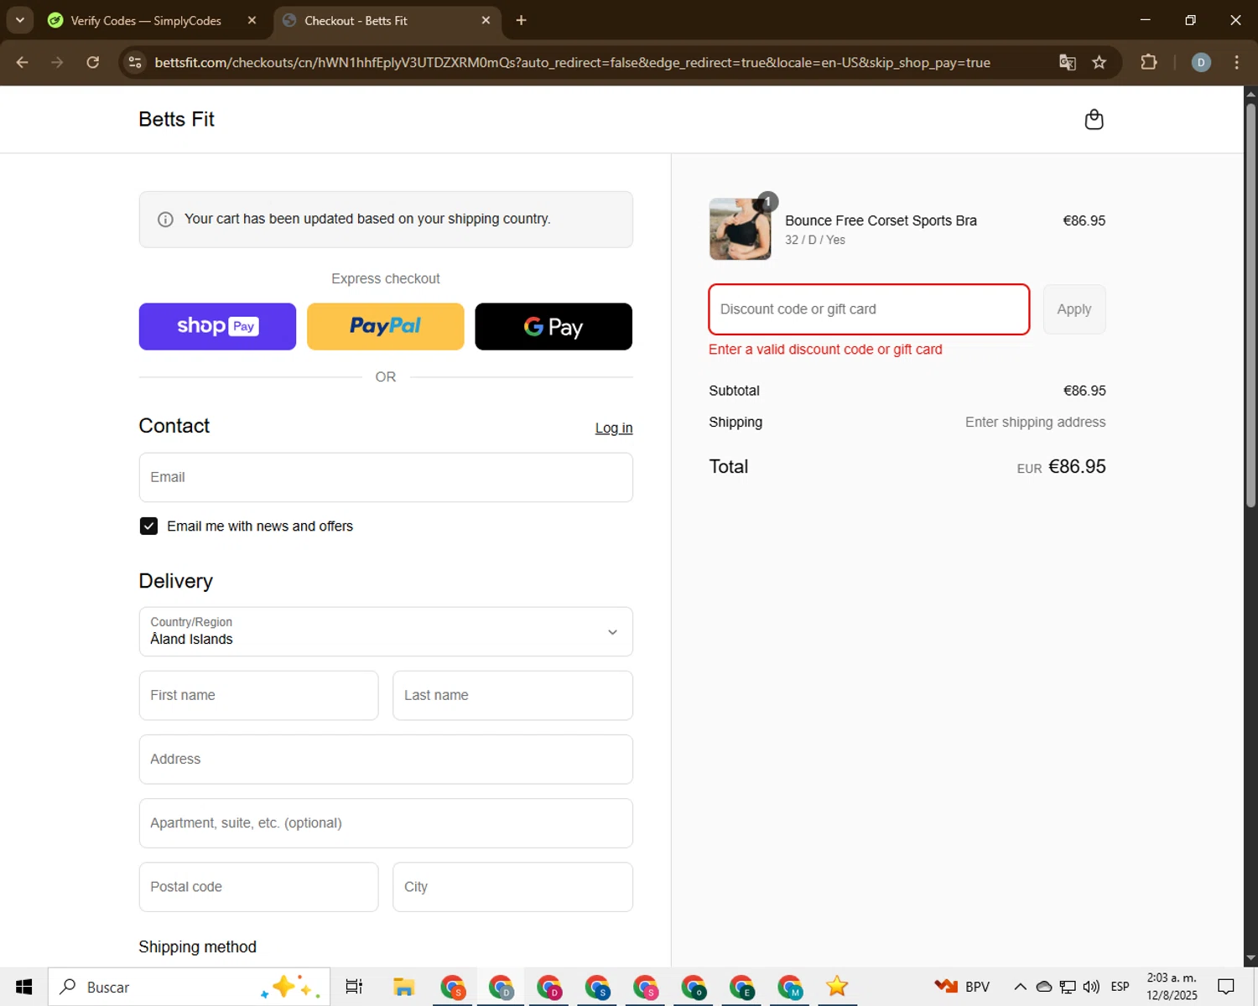The width and height of the screenshot is (1258, 1006).
Task: Click the Bounce Free Corset Sports Bra text
Action: 881,220
